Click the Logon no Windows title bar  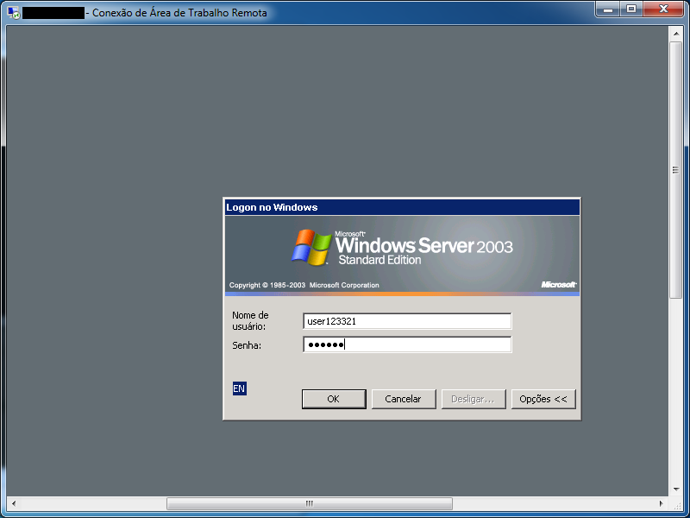point(402,207)
